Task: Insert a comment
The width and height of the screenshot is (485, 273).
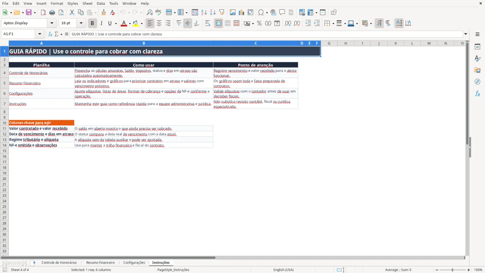Action: tap(282, 13)
